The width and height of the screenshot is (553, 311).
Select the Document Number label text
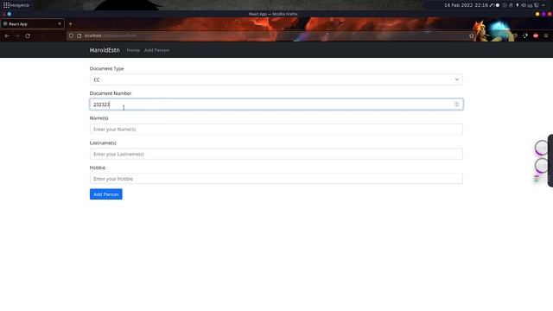click(111, 93)
